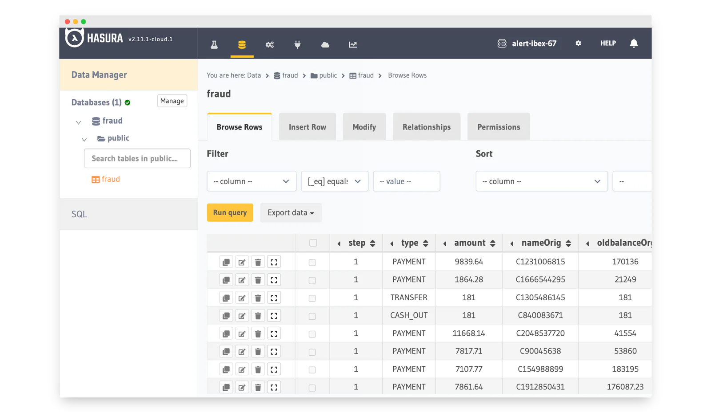This screenshot has height=412, width=711.
Task: Open the HELP link
Action: [608, 43]
